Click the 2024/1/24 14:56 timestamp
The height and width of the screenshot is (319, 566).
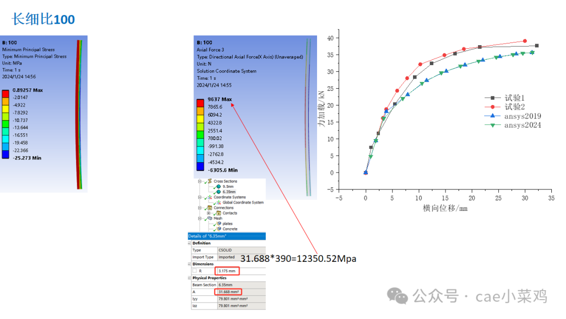(19, 77)
